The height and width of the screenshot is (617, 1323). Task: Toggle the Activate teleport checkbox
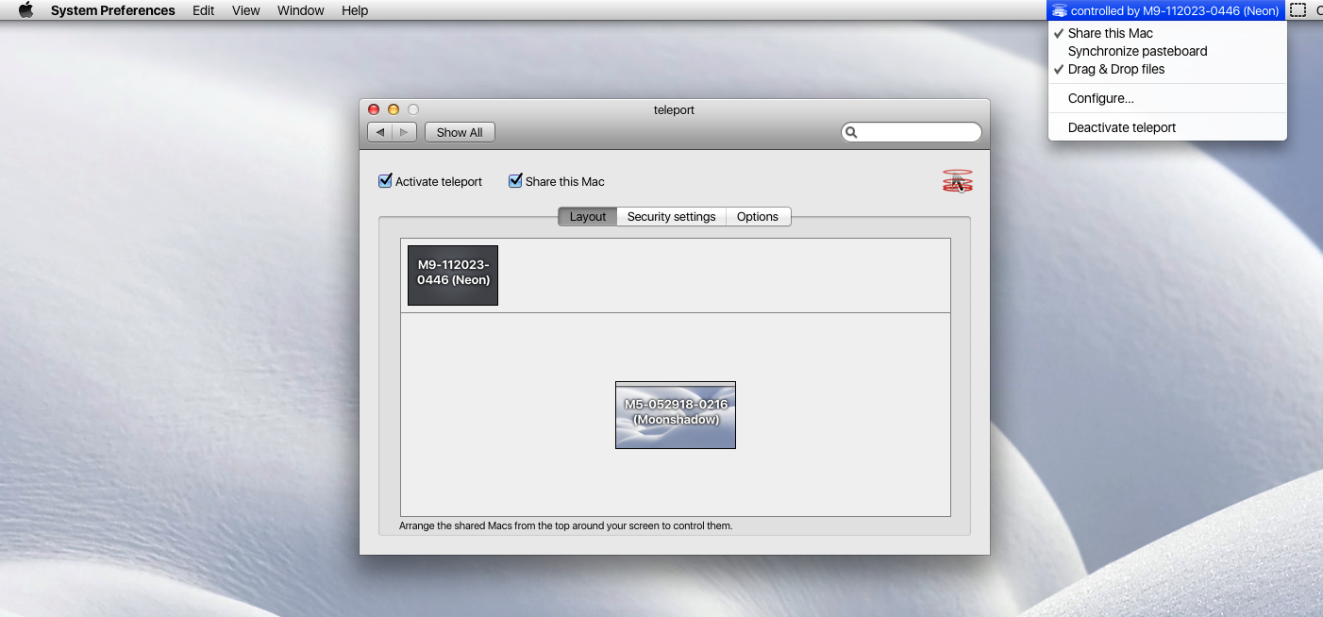[385, 181]
